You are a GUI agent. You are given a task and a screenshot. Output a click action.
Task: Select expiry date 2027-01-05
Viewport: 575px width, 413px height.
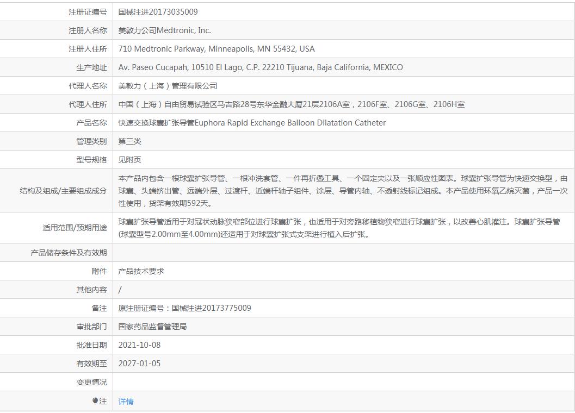[x=139, y=364]
